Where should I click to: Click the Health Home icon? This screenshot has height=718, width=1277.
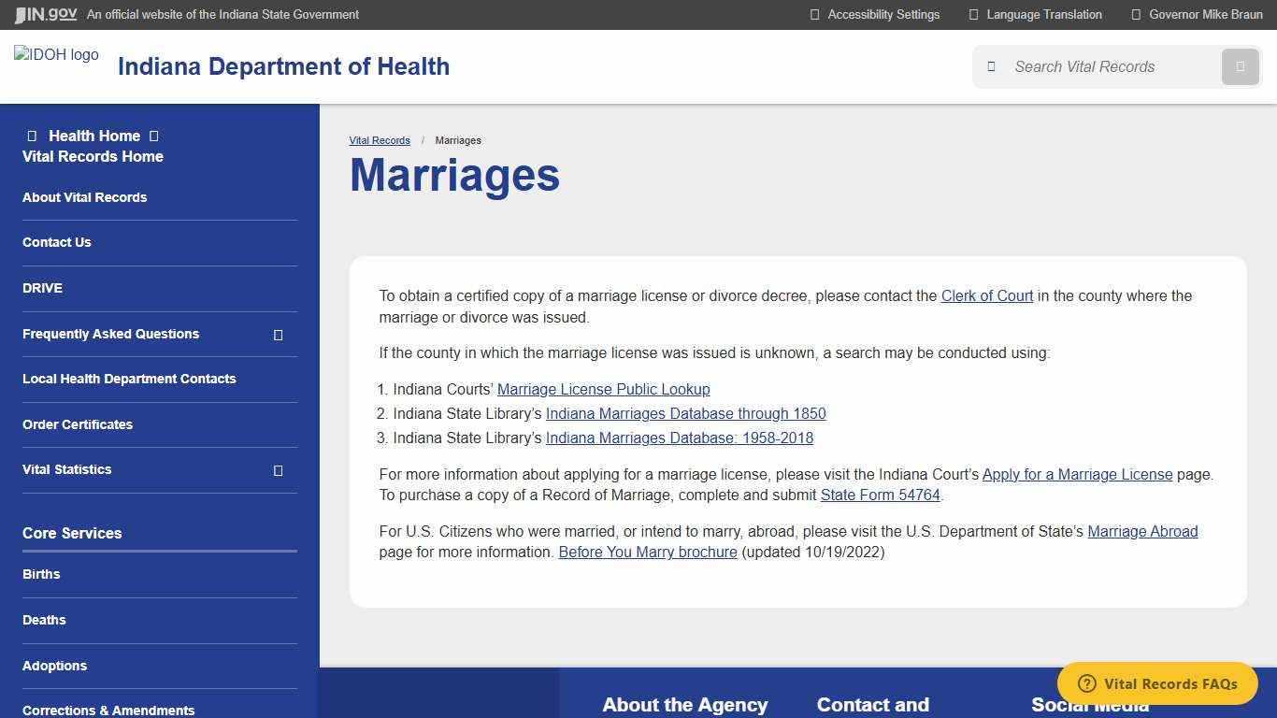(x=34, y=136)
